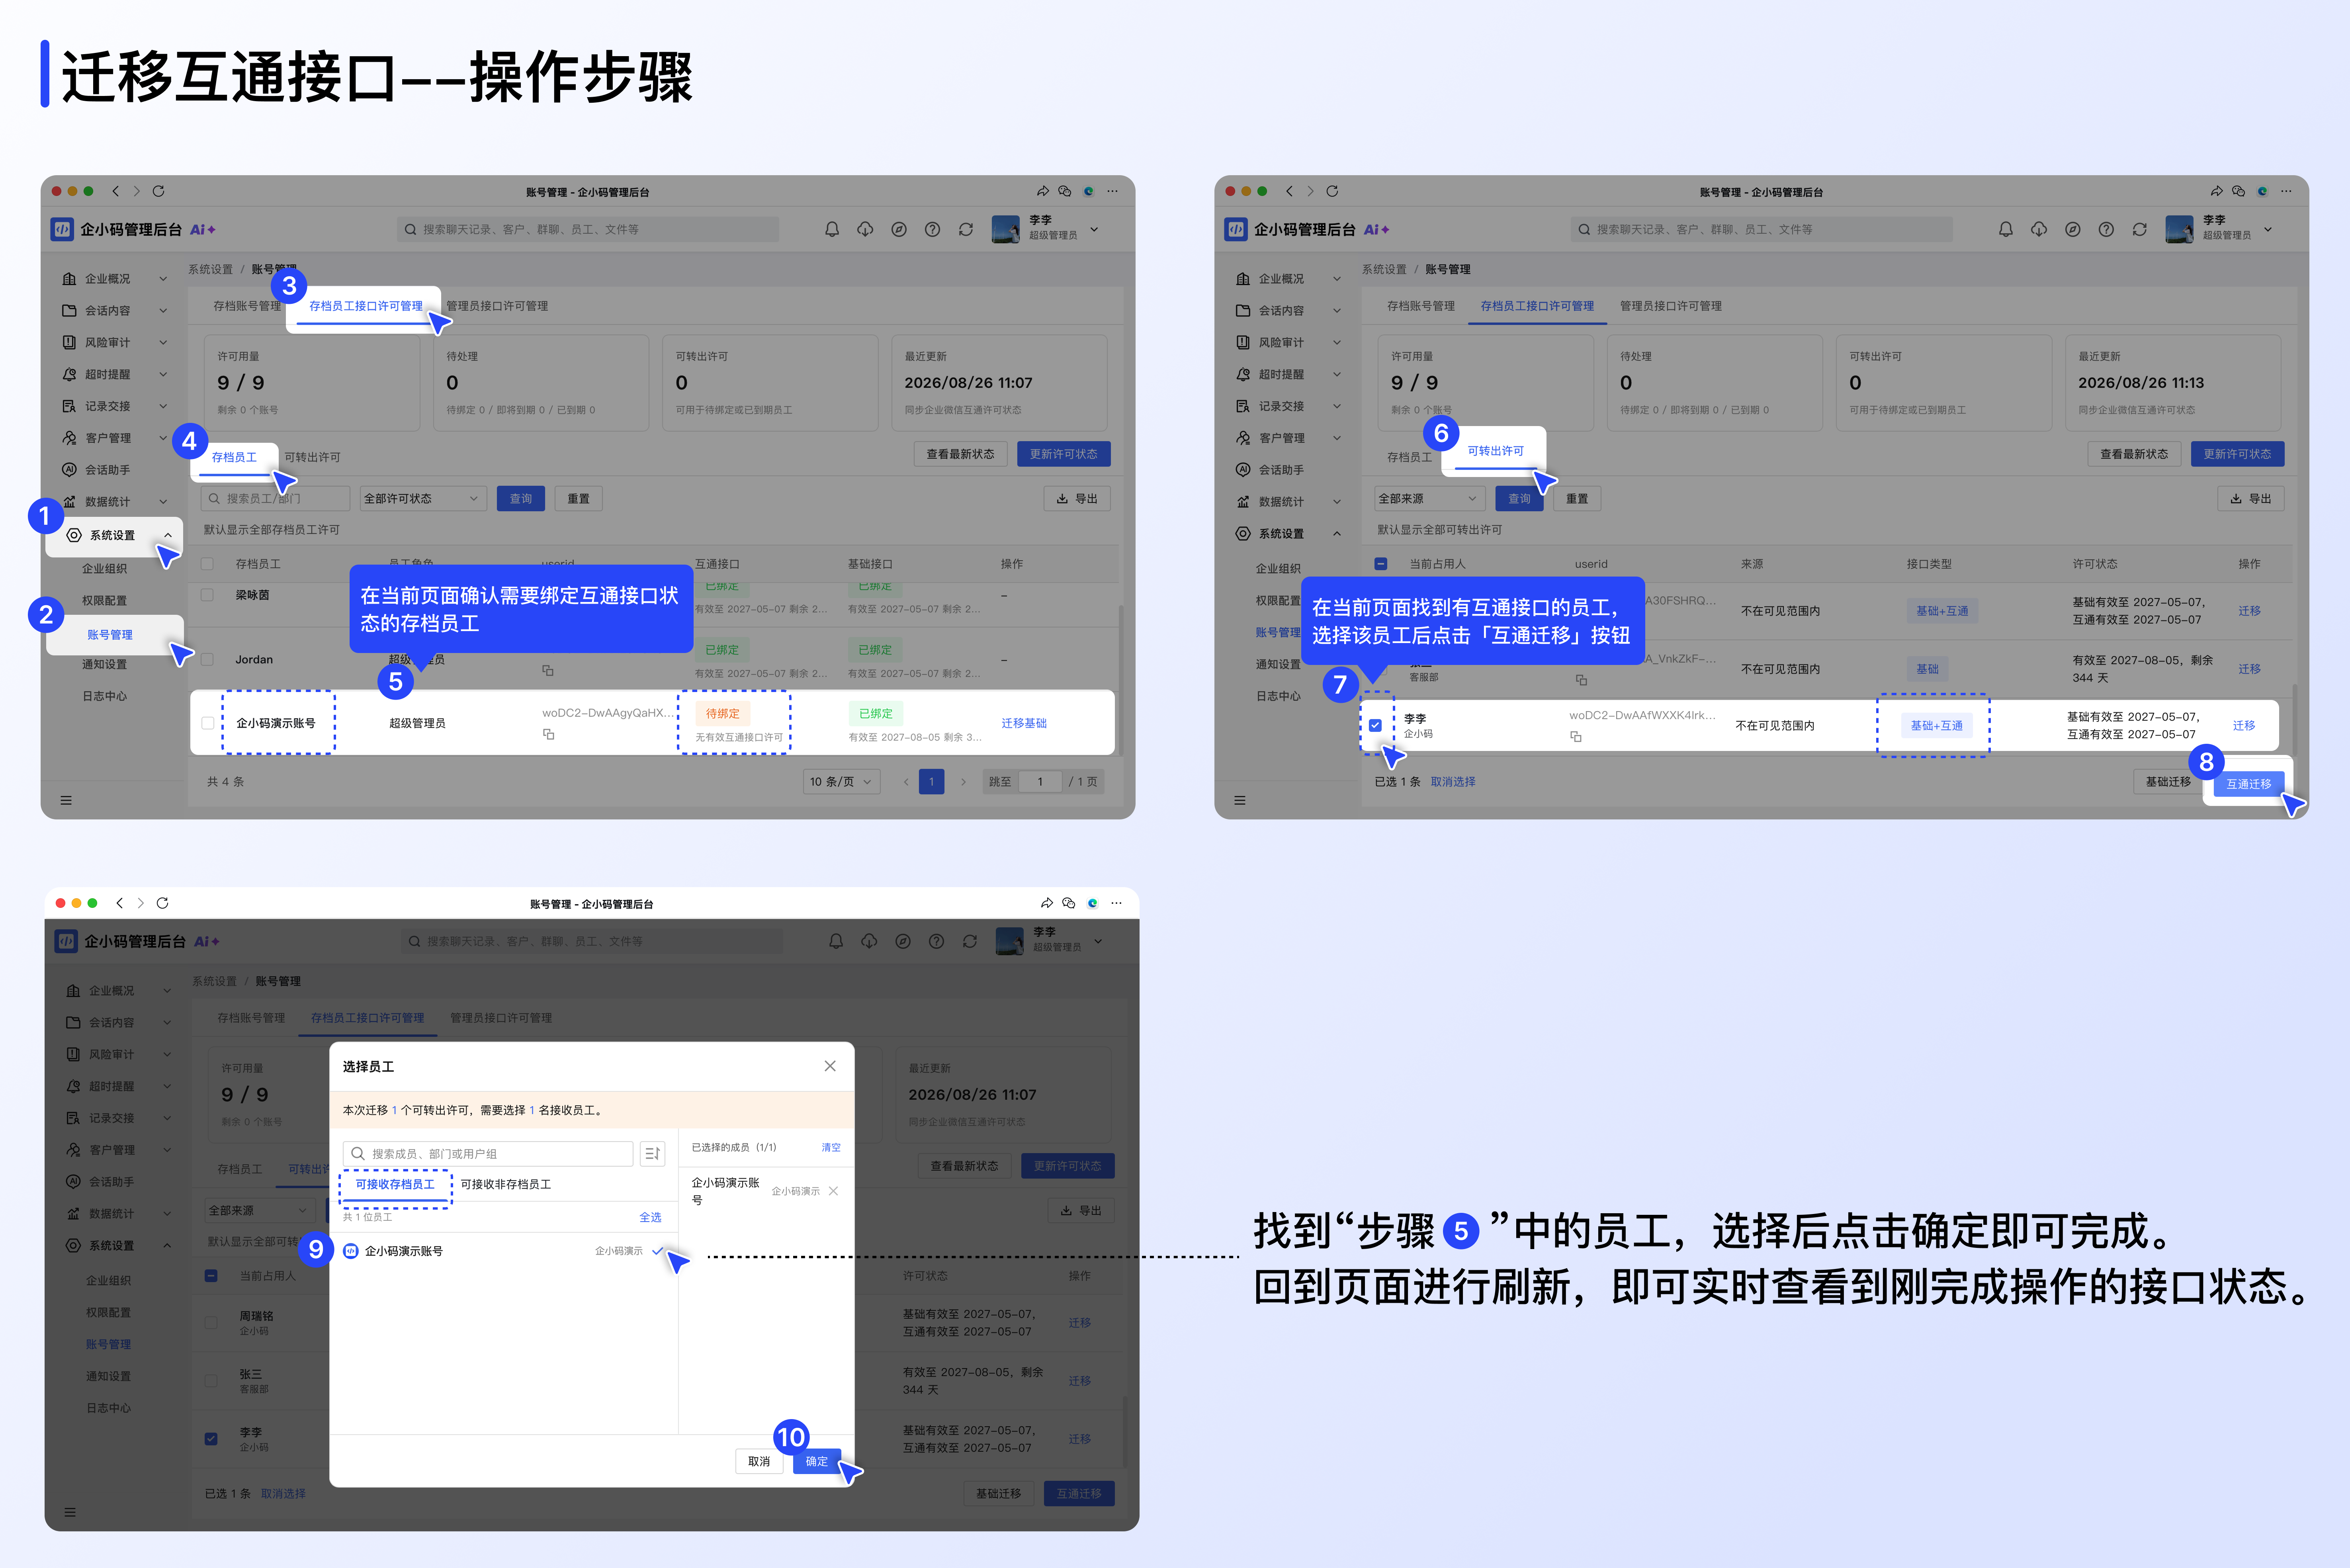Switch to 管理员接口许可管理 tab in top-left window
This screenshot has width=2350, height=1568.
(497, 306)
